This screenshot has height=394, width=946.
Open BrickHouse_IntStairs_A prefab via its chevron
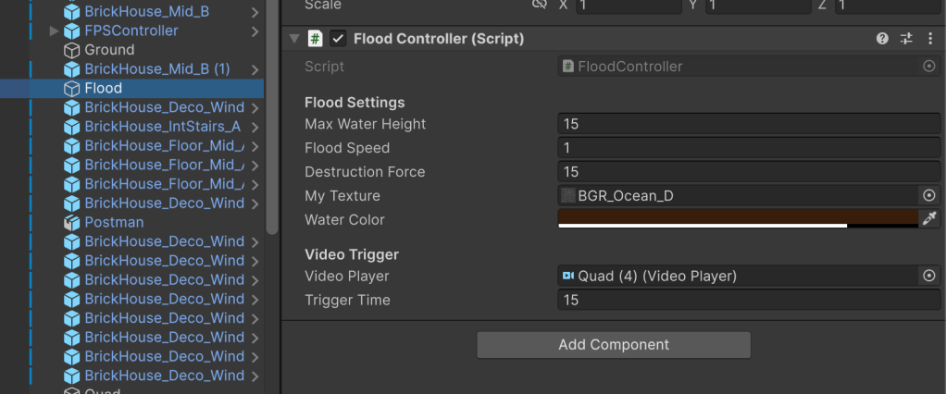coord(255,127)
